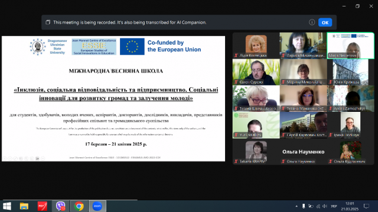Open Viber from the taskbar
Screen dimensions: 378x212
60,206
